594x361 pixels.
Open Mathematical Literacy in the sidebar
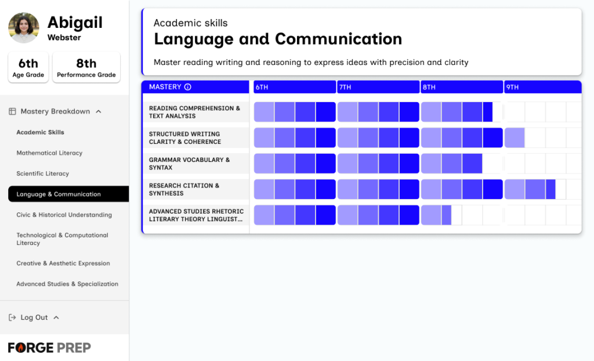(49, 153)
